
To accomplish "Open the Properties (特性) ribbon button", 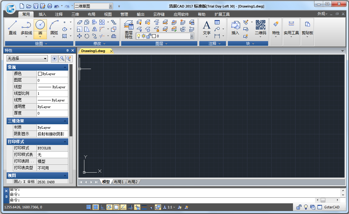I will (x=276, y=29).
